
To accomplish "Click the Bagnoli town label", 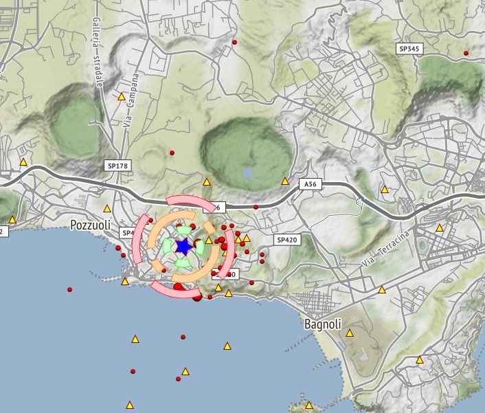I will [323, 324].
